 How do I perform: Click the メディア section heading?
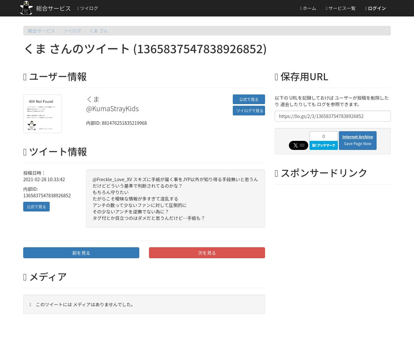(45, 277)
